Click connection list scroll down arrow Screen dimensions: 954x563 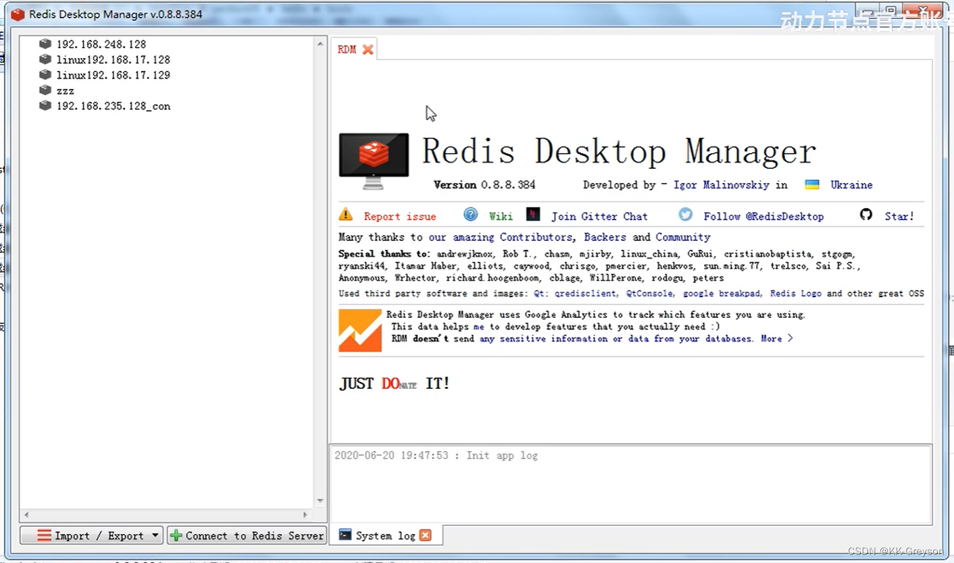[x=320, y=501]
